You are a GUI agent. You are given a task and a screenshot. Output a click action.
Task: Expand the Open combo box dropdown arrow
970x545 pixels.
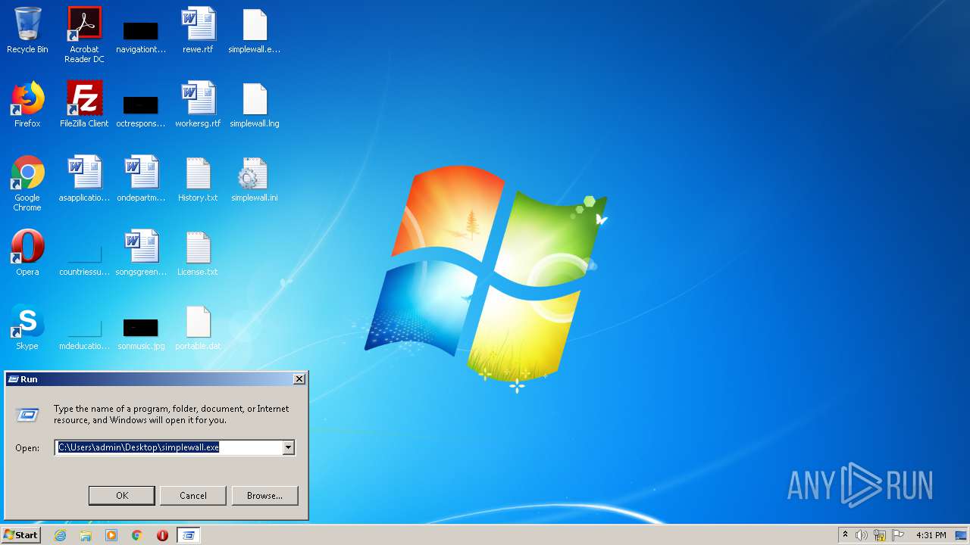click(288, 447)
